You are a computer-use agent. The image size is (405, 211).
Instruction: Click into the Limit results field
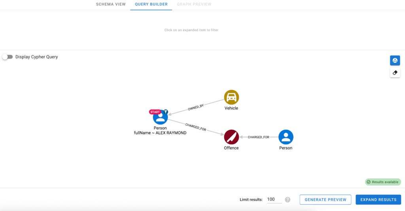[x=274, y=200]
